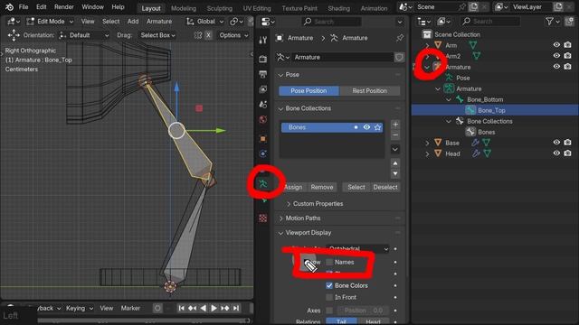Open the File menu

click(x=24, y=7)
